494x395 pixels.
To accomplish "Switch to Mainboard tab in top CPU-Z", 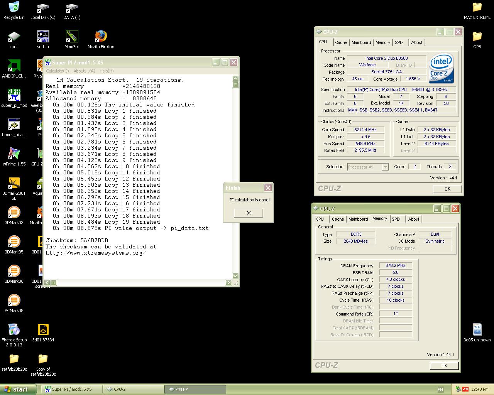I will 361,42.
